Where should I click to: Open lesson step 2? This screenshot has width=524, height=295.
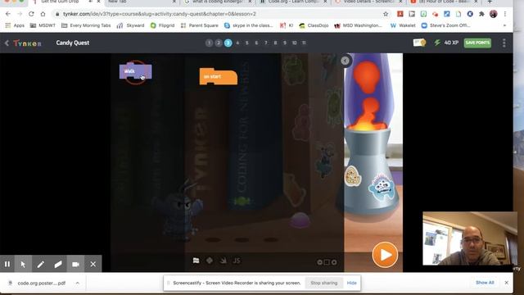tap(219, 43)
